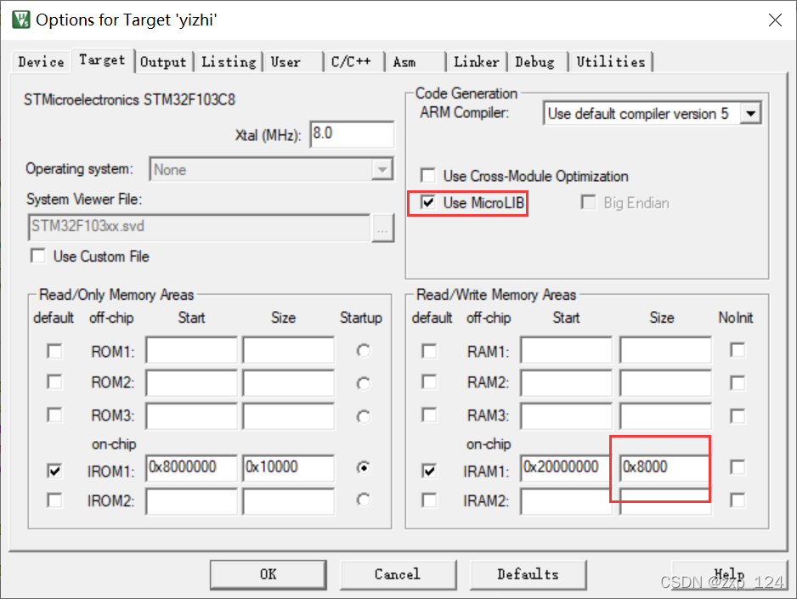Screen dimensions: 797x599
Task: Switch to the Output tab
Action: 163,62
